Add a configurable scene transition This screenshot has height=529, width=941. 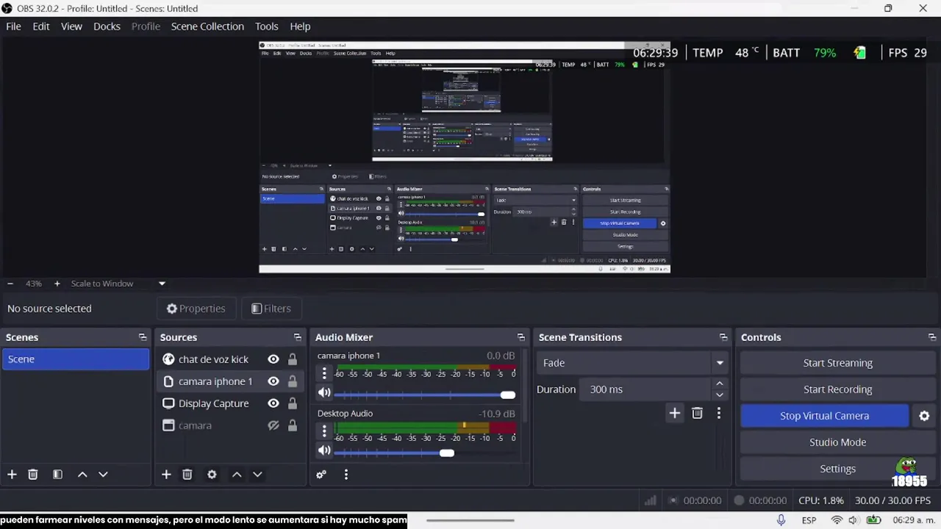(x=675, y=414)
